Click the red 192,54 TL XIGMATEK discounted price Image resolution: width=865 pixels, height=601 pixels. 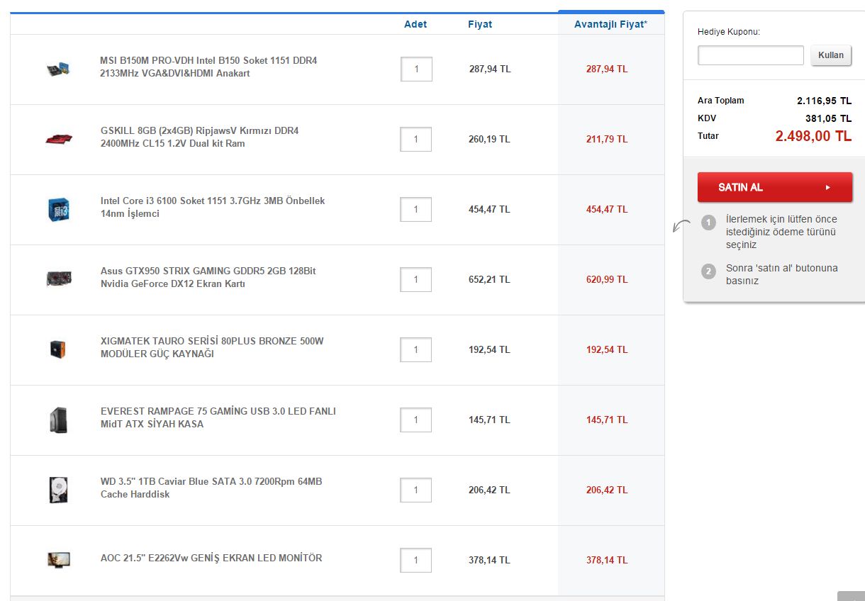607,350
